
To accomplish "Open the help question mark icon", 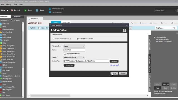I will (x=125, y=30).
